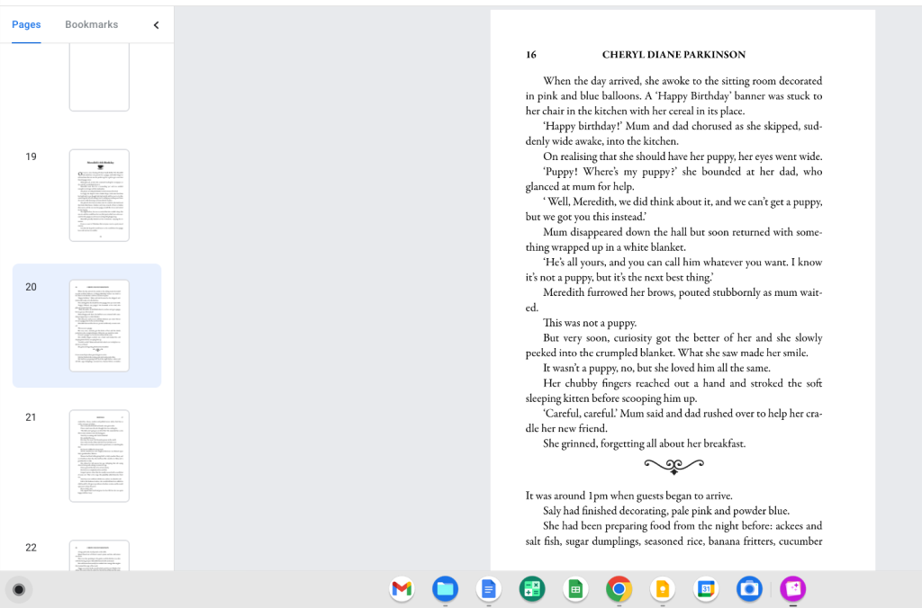Click sidebar page label '19'
The image size is (922, 608).
pyautogui.click(x=31, y=156)
